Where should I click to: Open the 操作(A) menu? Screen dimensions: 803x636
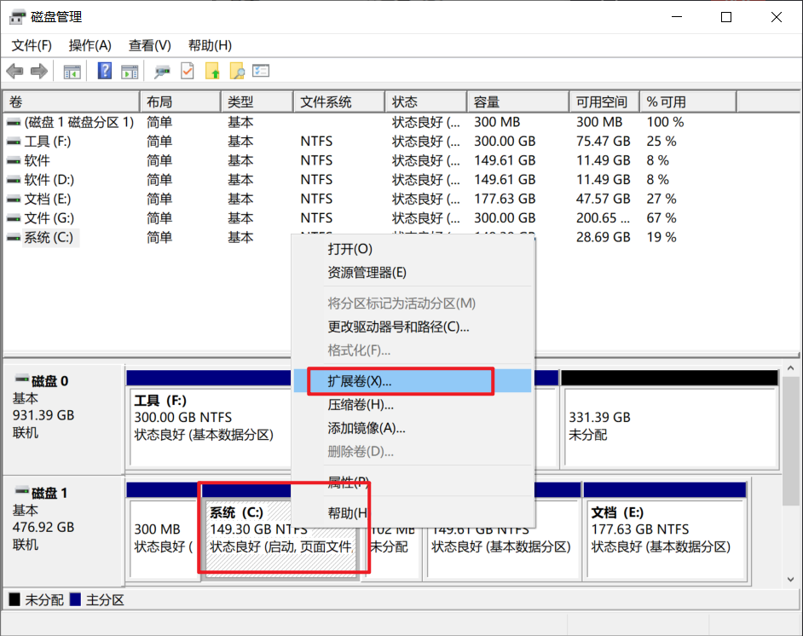click(x=90, y=45)
